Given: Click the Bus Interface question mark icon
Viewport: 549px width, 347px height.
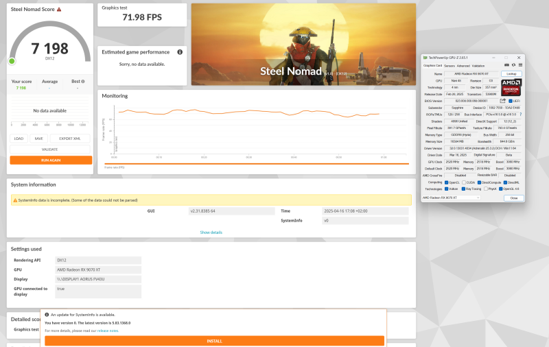Looking at the screenshot, I should [x=519, y=115].
